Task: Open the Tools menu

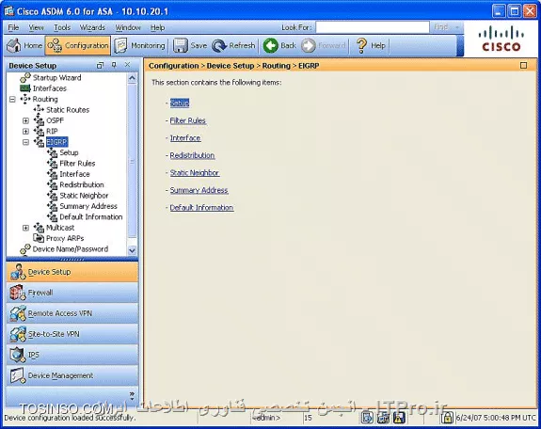Action: (62, 27)
